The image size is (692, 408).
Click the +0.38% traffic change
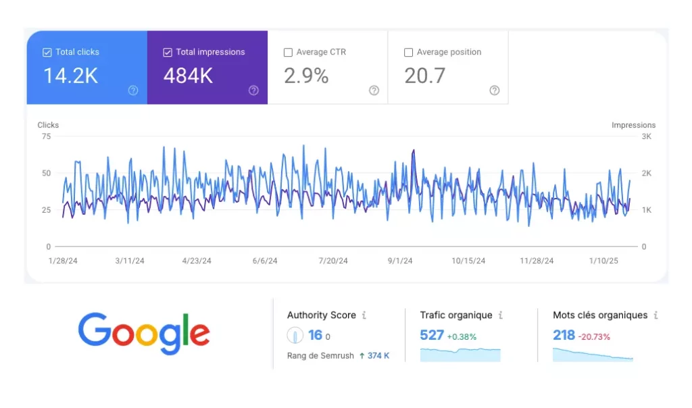pyautogui.click(x=462, y=337)
